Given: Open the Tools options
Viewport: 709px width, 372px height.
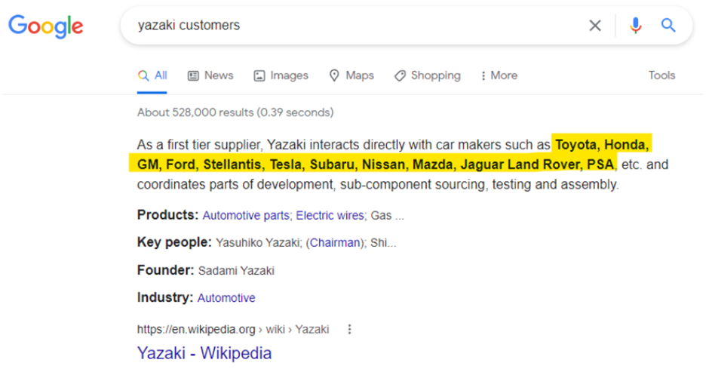Looking at the screenshot, I should tap(661, 75).
